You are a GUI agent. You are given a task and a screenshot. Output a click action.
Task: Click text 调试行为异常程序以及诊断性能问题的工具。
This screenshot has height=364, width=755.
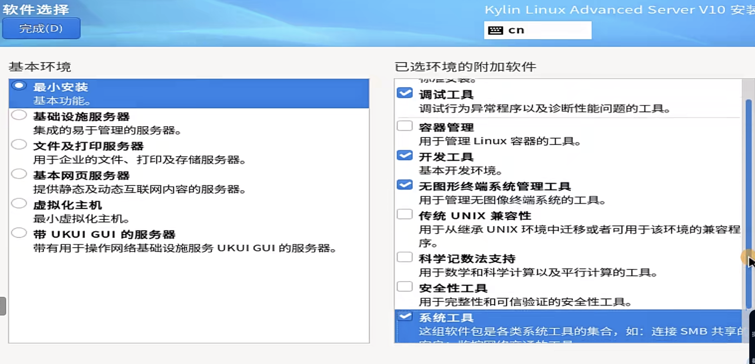click(x=545, y=109)
